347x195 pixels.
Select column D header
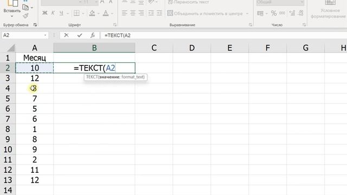tap(192, 48)
